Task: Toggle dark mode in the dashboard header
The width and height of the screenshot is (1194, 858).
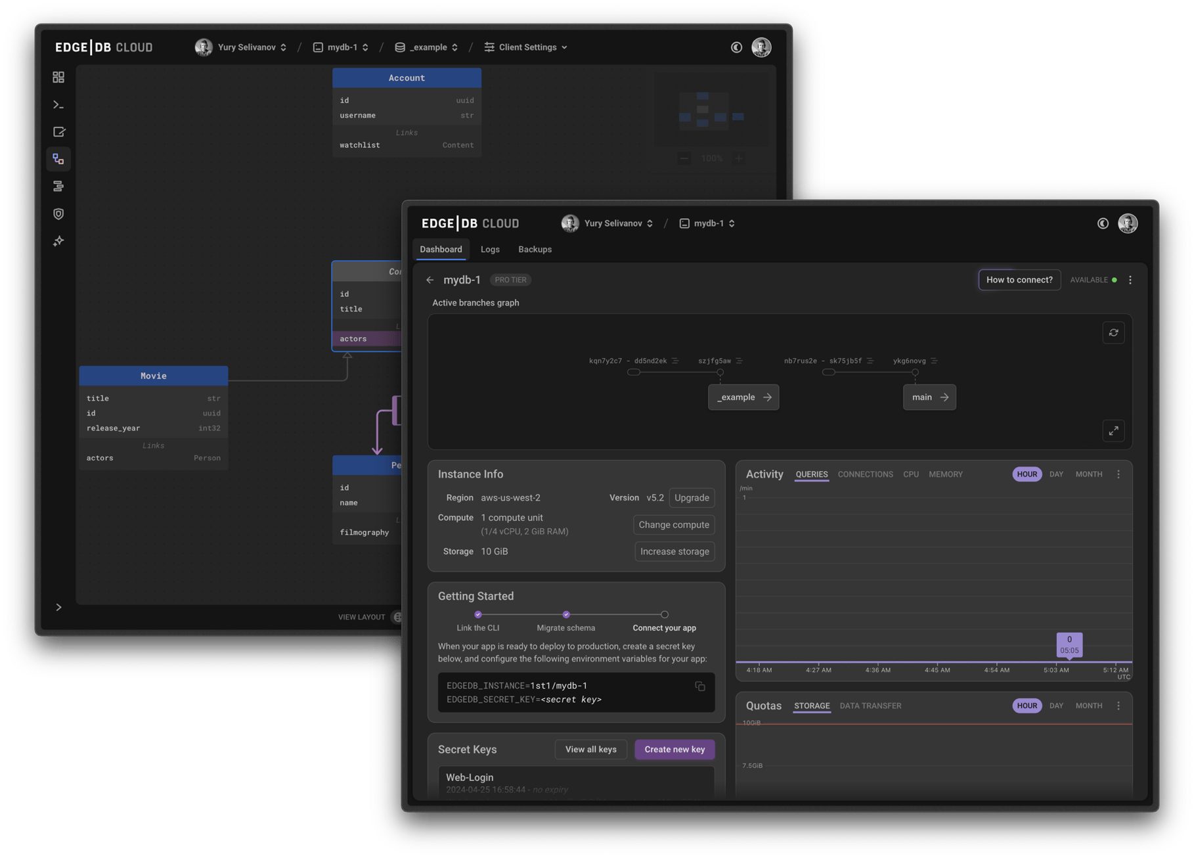Action: 1103,223
